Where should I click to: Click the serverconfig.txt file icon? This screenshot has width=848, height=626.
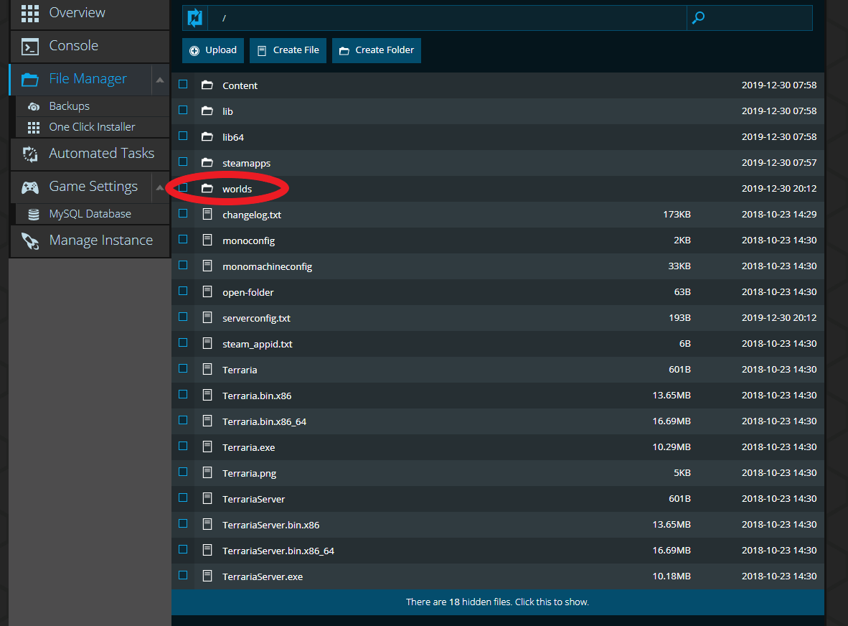click(207, 317)
